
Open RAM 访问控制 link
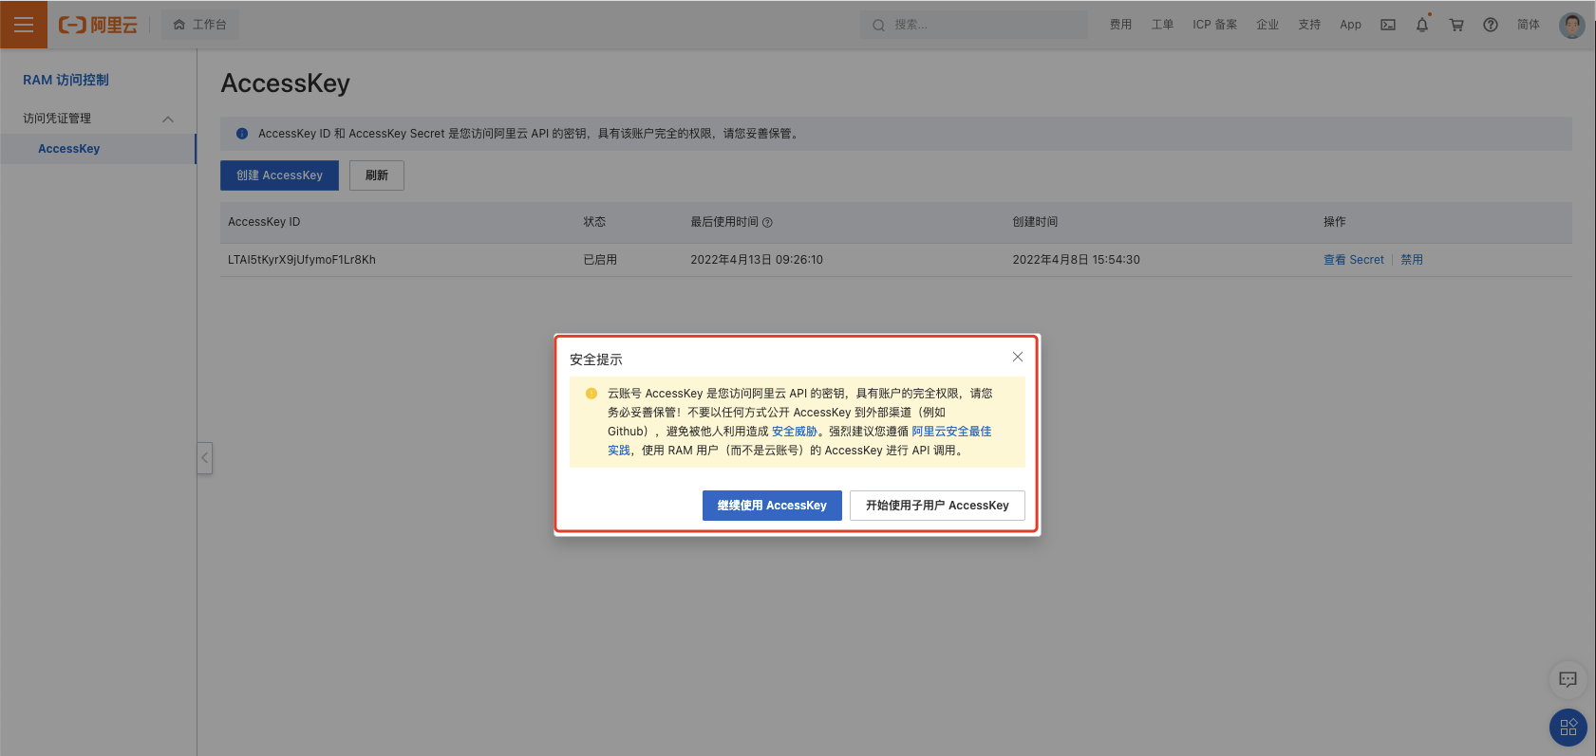click(66, 80)
